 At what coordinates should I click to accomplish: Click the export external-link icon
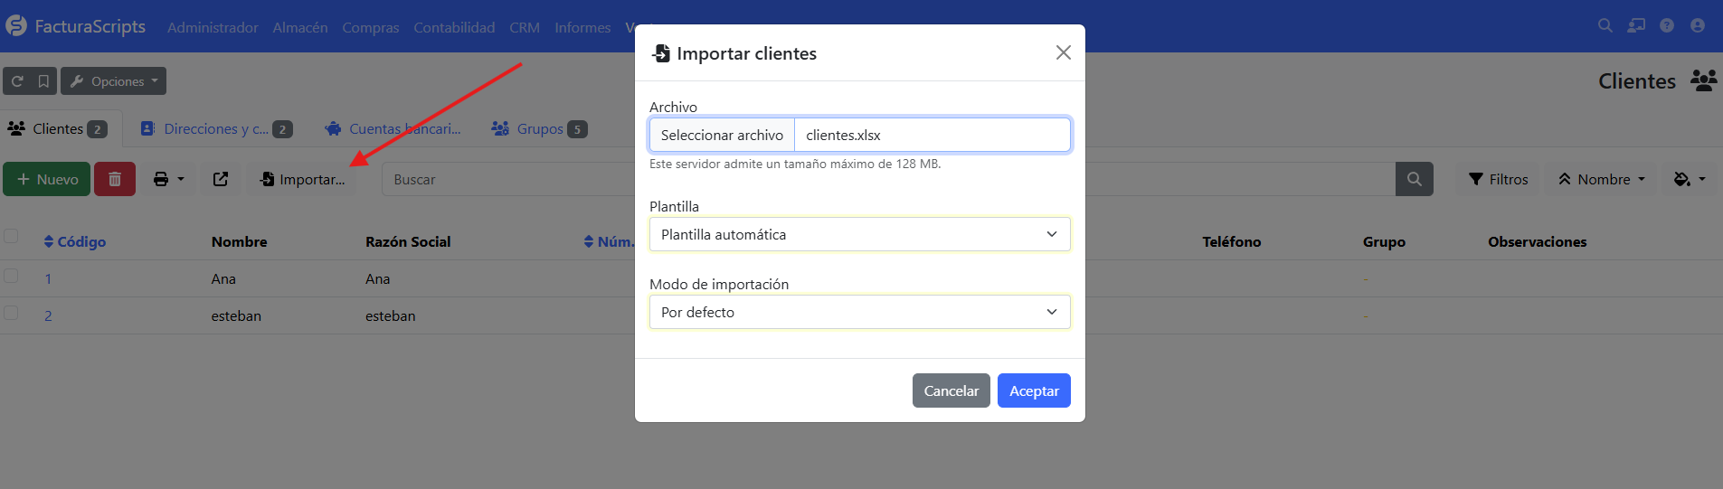coord(221,179)
